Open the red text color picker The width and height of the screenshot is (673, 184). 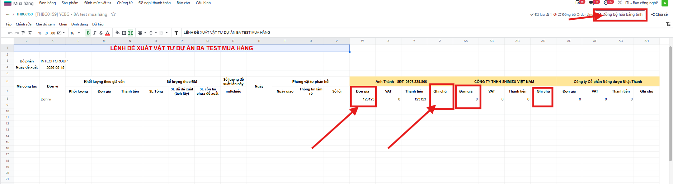108,33
